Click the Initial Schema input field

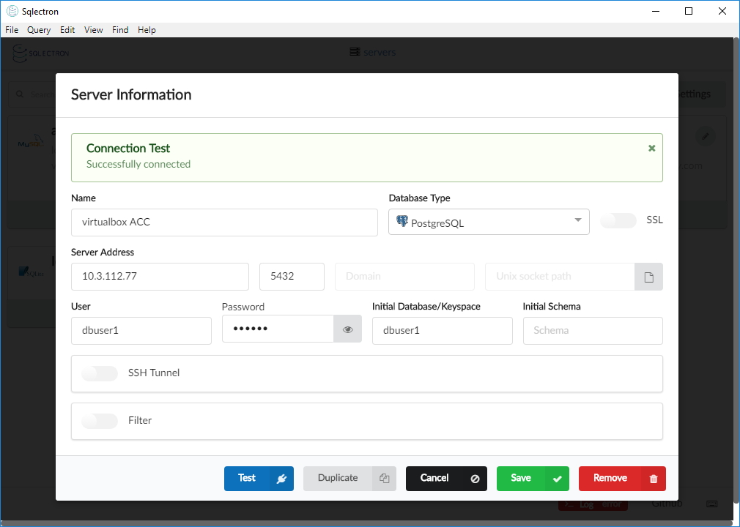[x=592, y=331]
